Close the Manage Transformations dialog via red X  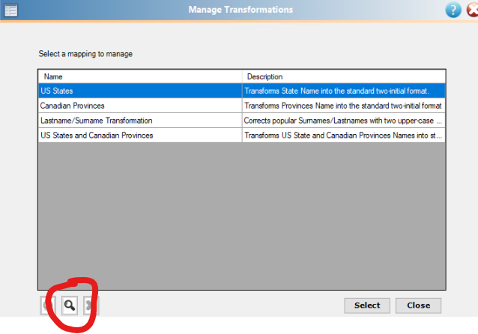click(x=473, y=10)
